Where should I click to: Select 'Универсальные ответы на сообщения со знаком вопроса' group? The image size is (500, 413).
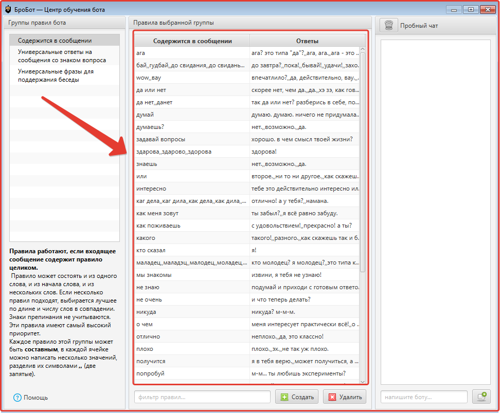tap(62, 56)
